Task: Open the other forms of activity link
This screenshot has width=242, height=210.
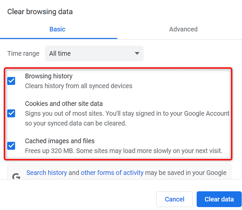Action: point(112,173)
